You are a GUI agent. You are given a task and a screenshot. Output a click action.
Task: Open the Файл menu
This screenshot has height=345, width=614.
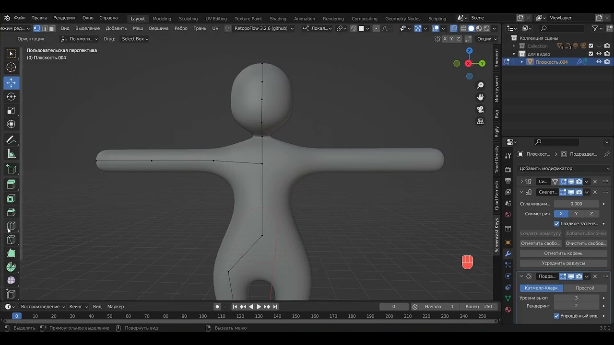[20, 18]
